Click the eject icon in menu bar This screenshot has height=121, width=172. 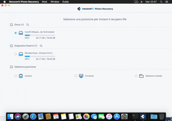click(x=141, y=2)
